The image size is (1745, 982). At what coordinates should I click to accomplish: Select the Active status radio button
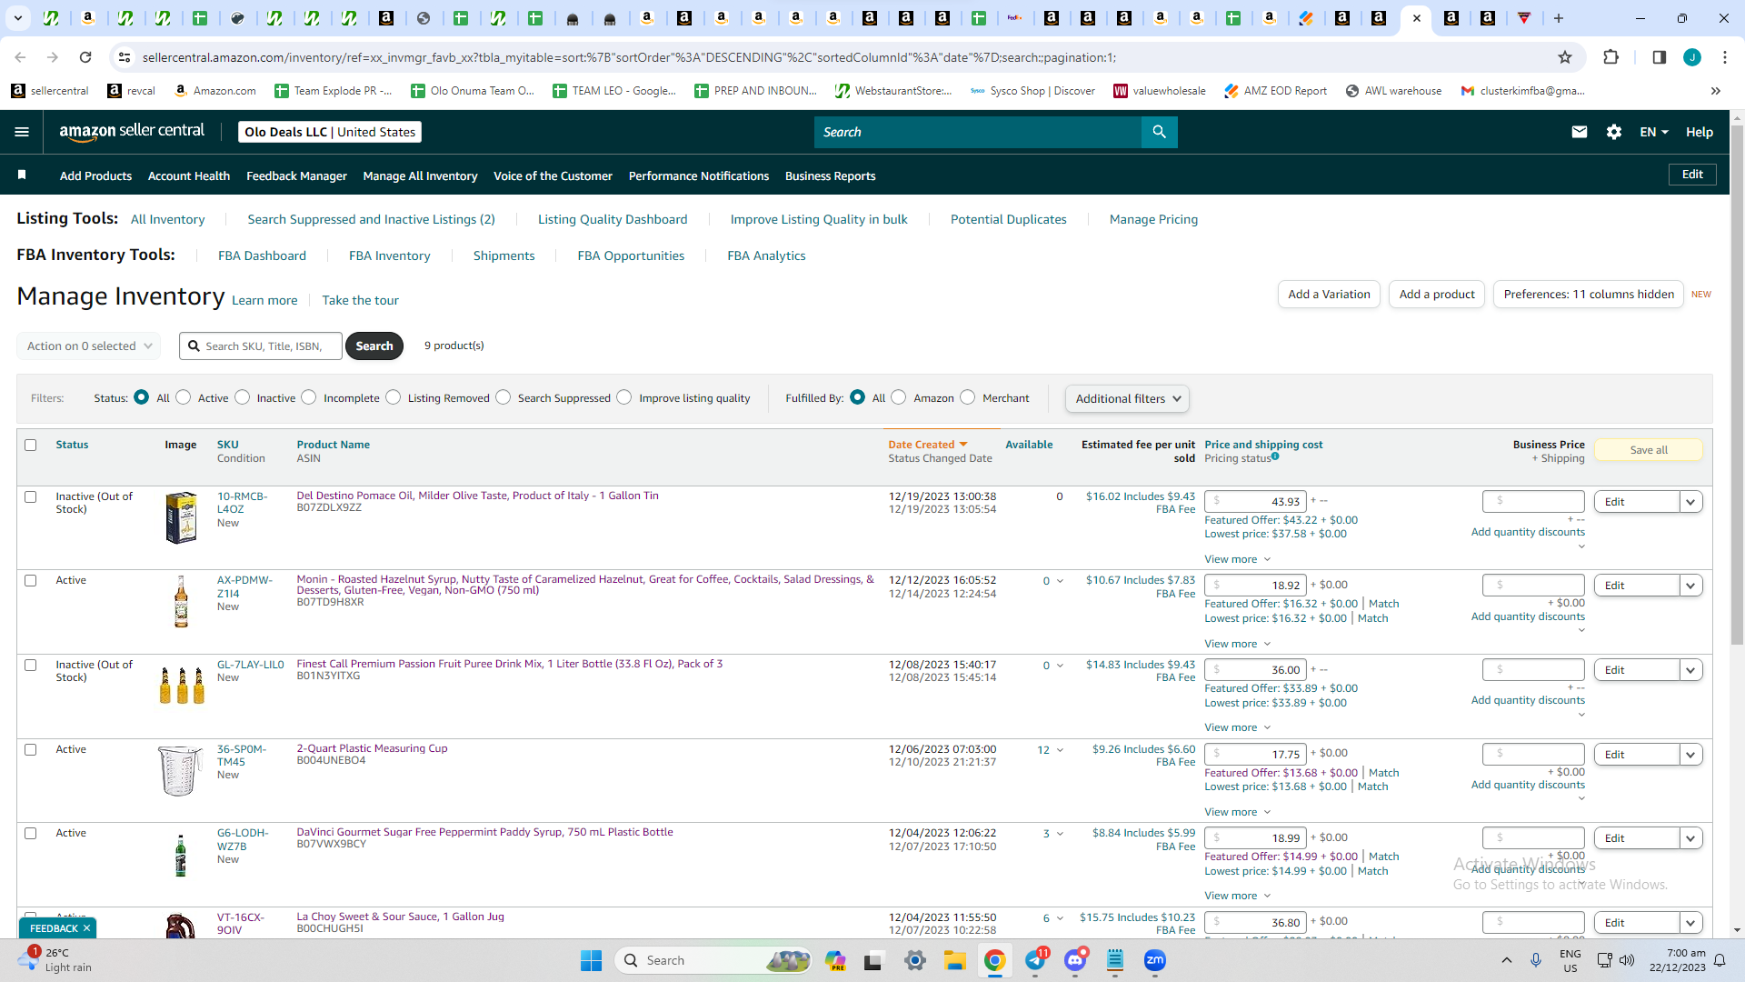pos(184,397)
